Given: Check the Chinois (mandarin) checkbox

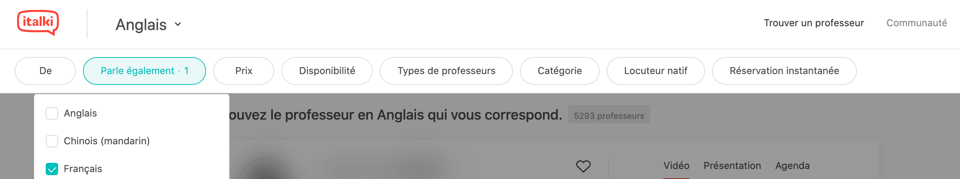Looking at the screenshot, I should click(x=52, y=141).
